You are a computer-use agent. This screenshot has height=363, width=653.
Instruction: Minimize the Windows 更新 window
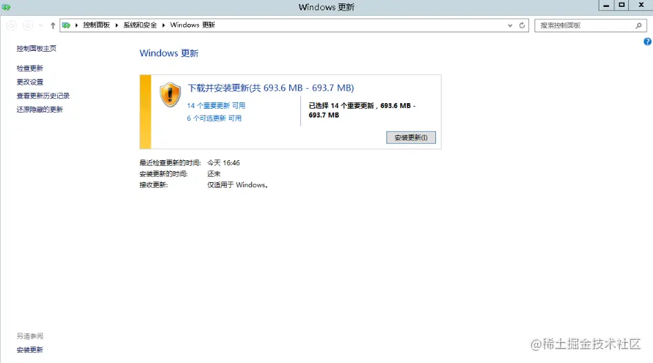606,5
